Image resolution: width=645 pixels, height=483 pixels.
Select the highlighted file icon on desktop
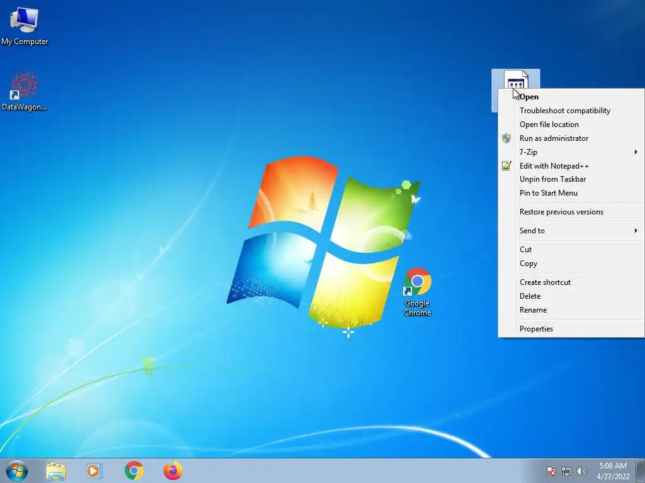[x=516, y=80]
